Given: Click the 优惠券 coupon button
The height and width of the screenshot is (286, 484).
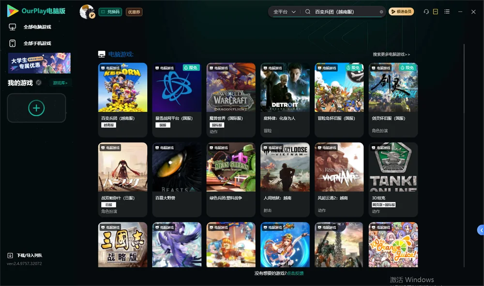Looking at the screenshot, I should click(x=134, y=12).
